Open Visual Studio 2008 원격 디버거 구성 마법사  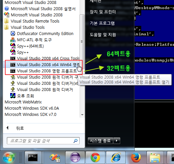44,77
